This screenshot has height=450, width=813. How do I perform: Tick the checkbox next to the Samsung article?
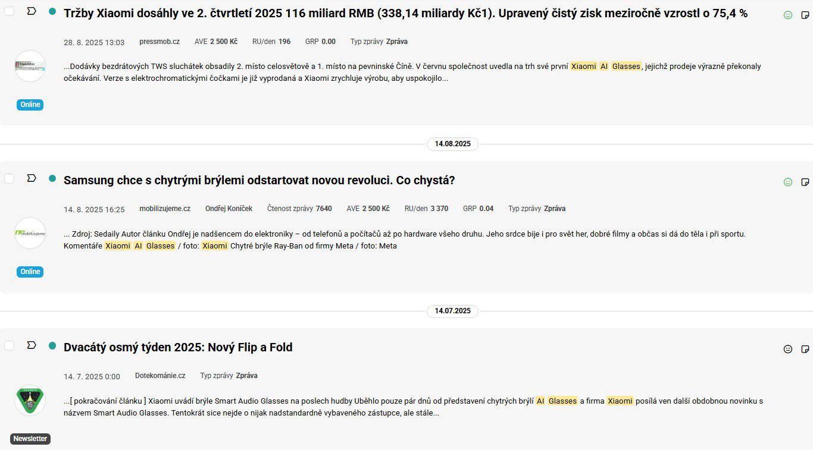pos(10,178)
